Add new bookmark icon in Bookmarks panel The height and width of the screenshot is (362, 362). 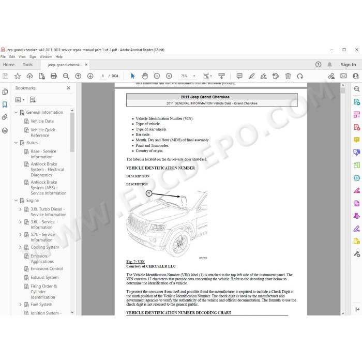[33, 100]
